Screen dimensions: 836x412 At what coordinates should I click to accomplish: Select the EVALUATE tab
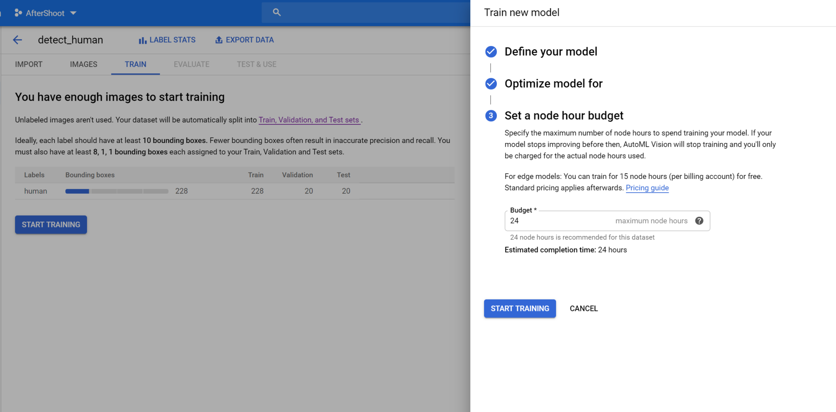191,64
